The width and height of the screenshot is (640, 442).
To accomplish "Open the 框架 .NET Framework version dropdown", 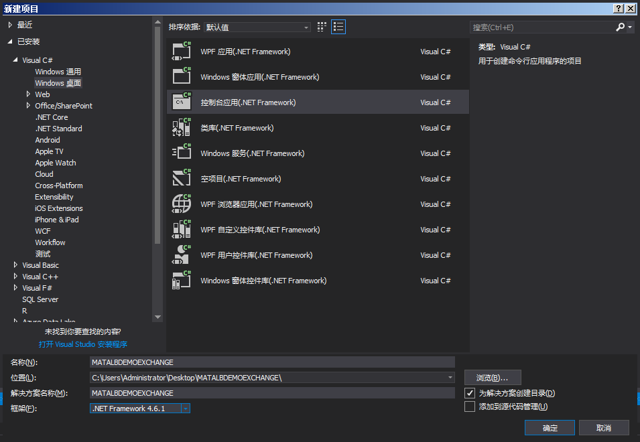I will pos(186,408).
